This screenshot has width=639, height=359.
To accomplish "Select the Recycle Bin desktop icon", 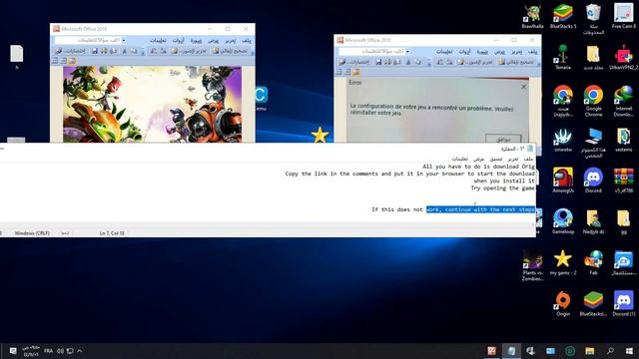I will tap(593, 19).
